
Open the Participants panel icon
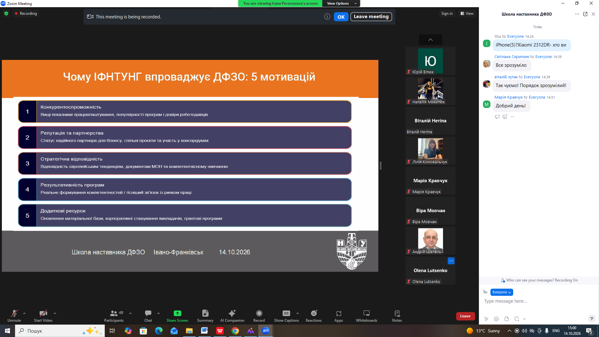114,313
